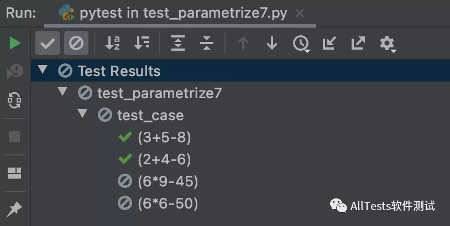Select the ignored (6*9-45) test result

[x=167, y=181]
